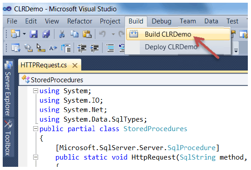
Task: Click the Undo arrow icon
Action: pos(103,34)
